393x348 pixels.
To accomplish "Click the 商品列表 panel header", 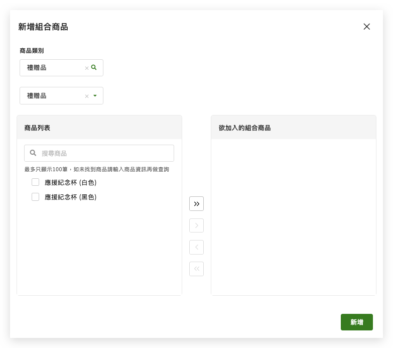I will click(x=99, y=128).
